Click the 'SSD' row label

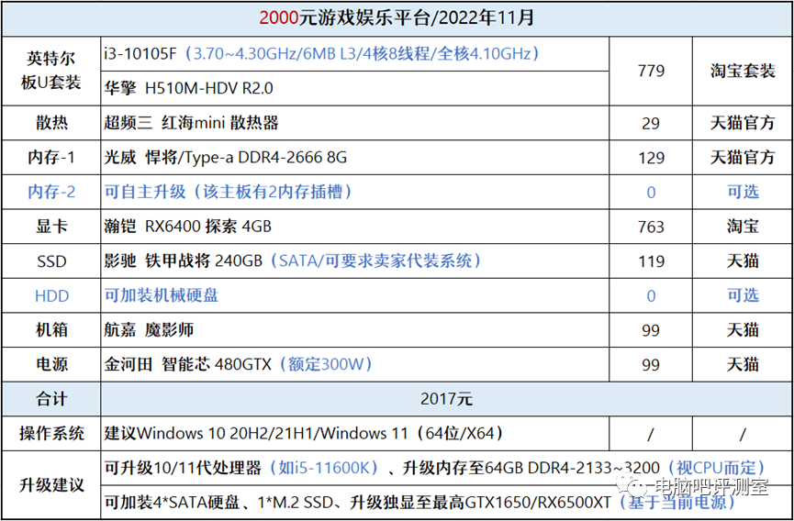coord(51,261)
